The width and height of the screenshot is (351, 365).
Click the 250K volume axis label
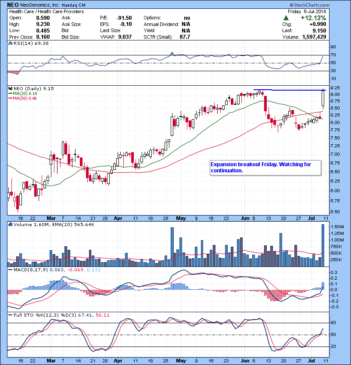337,260
